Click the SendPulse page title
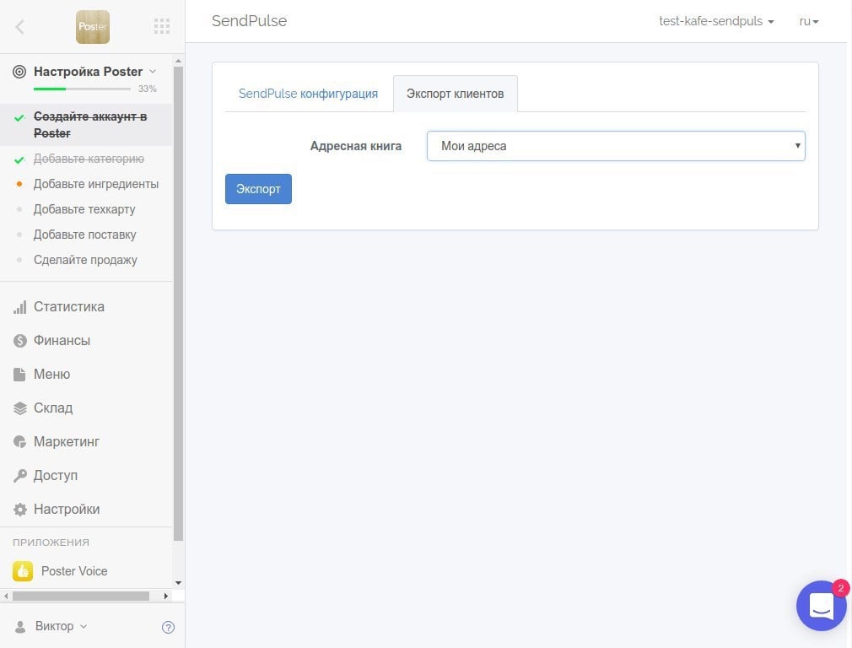The image size is (852, 648). [250, 20]
